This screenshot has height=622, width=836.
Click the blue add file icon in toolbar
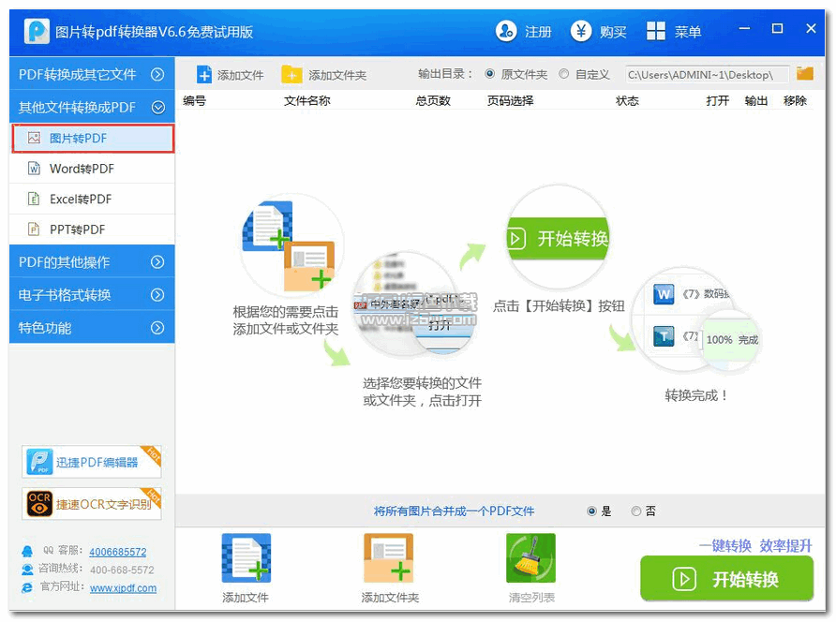203,75
